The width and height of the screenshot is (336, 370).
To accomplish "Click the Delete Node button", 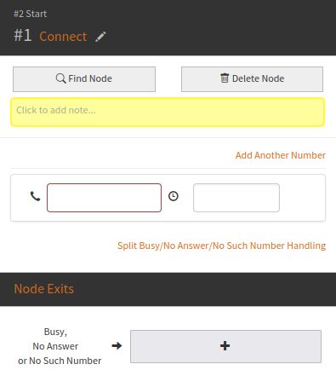I will [x=252, y=79].
